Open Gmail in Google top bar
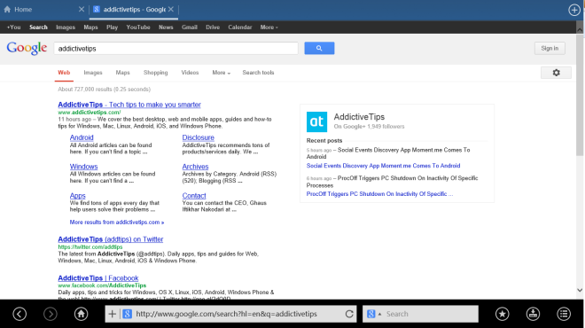Viewport: 585px width, 328px height. coord(190,27)
